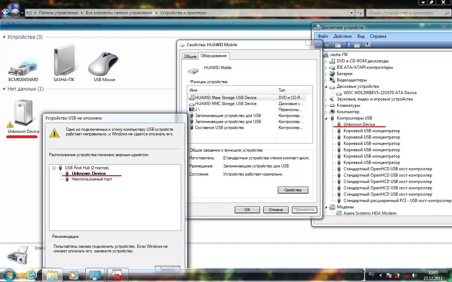Select Agere Systems HDA Modem
Viewport: 452px width, 282px height.
tap(370, 213)
